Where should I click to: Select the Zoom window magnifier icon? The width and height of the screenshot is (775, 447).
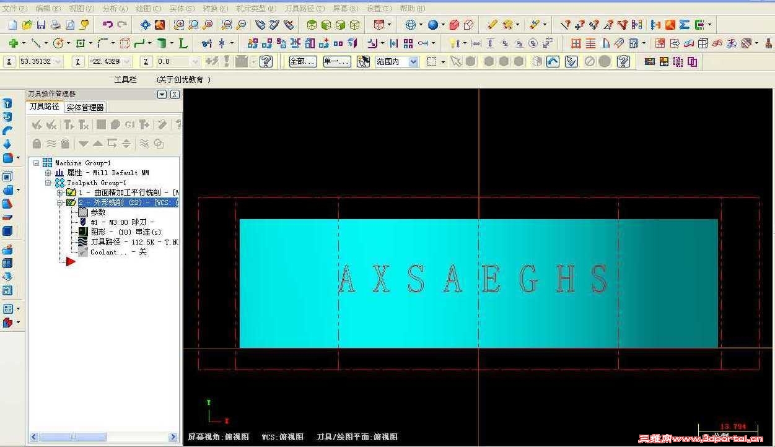[179, 25]
